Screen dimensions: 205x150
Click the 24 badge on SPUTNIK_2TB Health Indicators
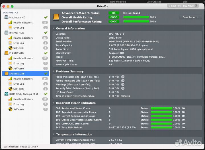(x=45, y=79)
